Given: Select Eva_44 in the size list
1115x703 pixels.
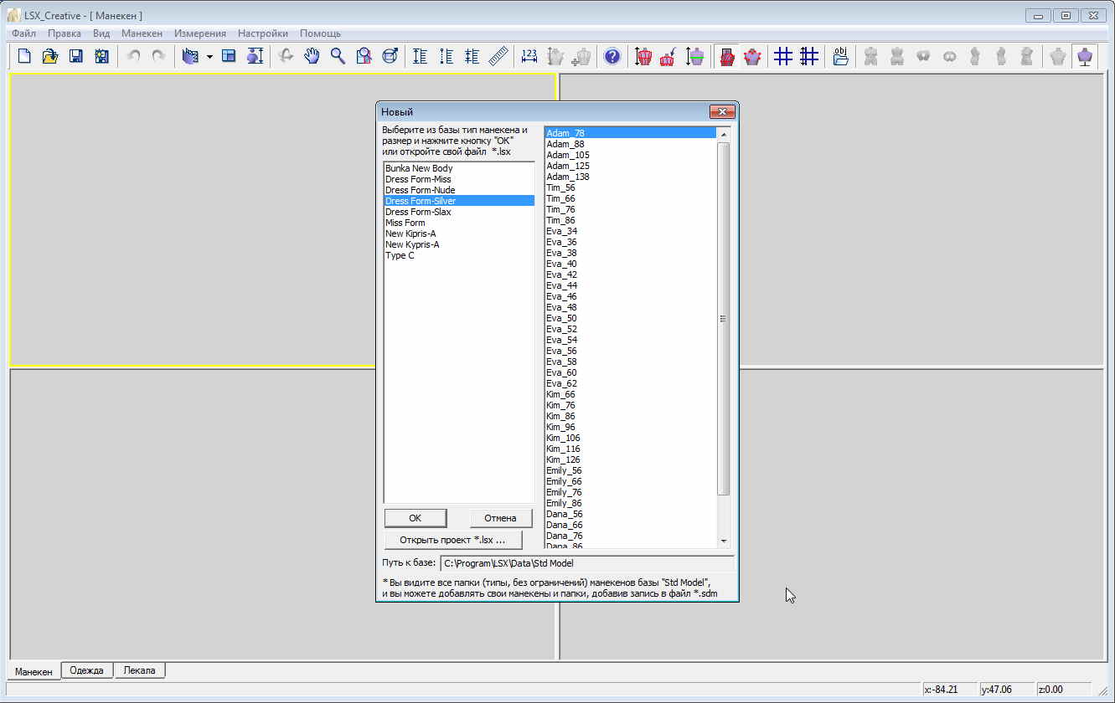Looking at the screenshot, I should (x=561, y=285).
